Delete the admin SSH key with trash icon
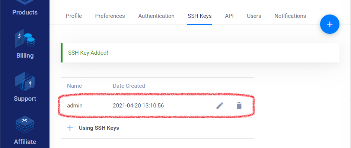This screenshot has width=351, height=148. pos(239,106)
